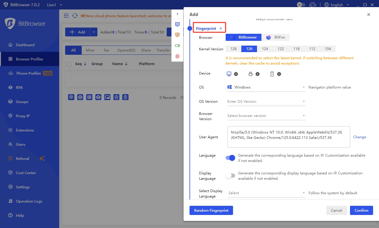Choose the Android device icon
The height and width of the screenshot is (228, 379).
250,74
